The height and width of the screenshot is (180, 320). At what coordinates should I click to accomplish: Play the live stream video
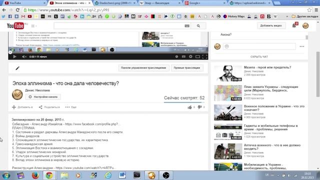[14, 56]
